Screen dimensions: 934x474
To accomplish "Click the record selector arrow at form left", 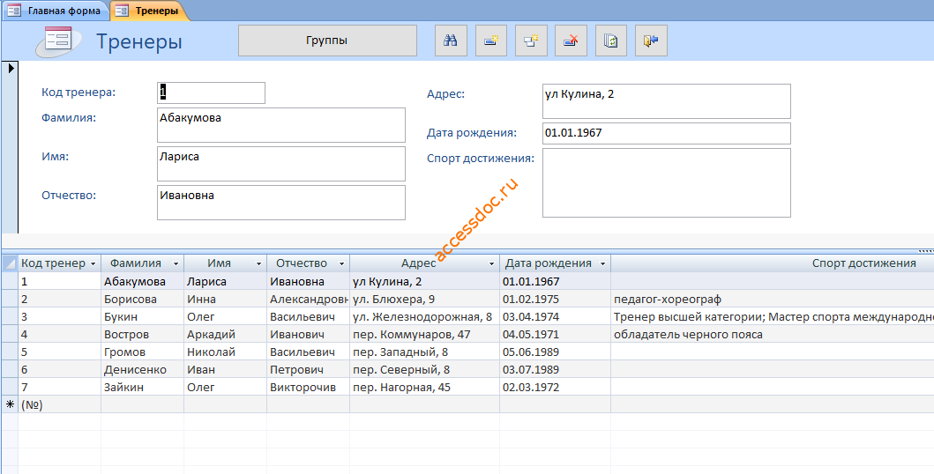I will pos(11,69).
